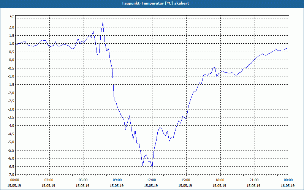Select the y-axis label "-7,0"

[x=11, y=175]
